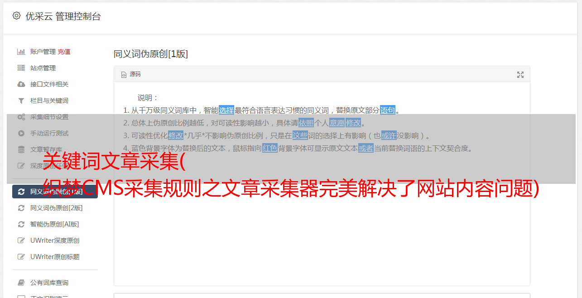Click the highlighted word 选择 in the text
The image size is (582, 298).
226,110
